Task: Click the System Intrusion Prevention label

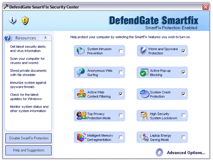Action: [x=99, y=51]
